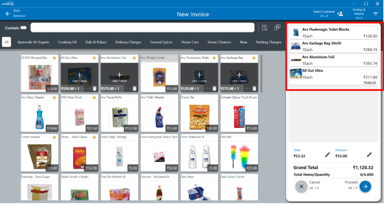
Task: Toggle the Contain search switch
Action: [x=23, y=28]
